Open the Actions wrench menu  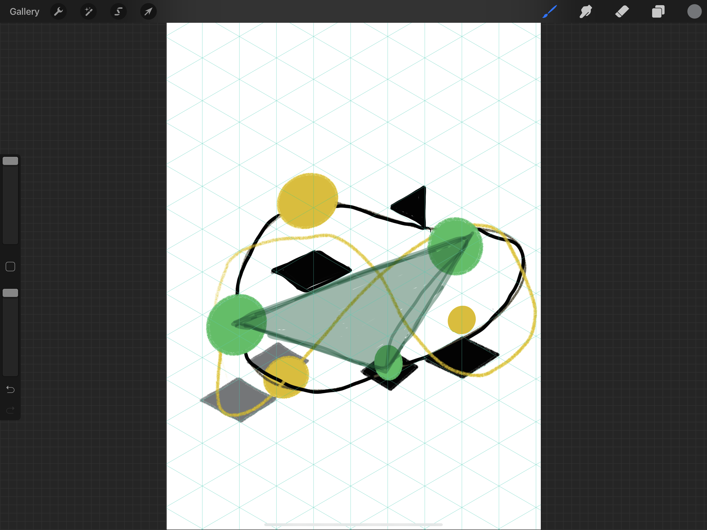pos(58,12)
